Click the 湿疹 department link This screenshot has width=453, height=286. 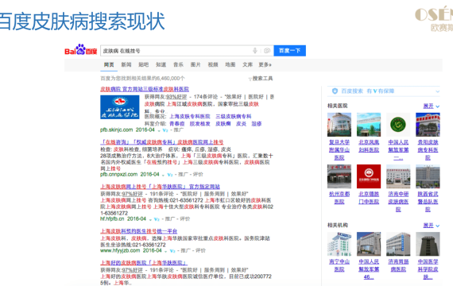[256, 124]
